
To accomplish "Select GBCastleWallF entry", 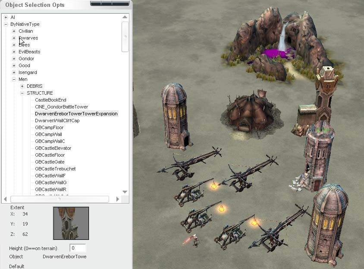I will tap(50, 176).
